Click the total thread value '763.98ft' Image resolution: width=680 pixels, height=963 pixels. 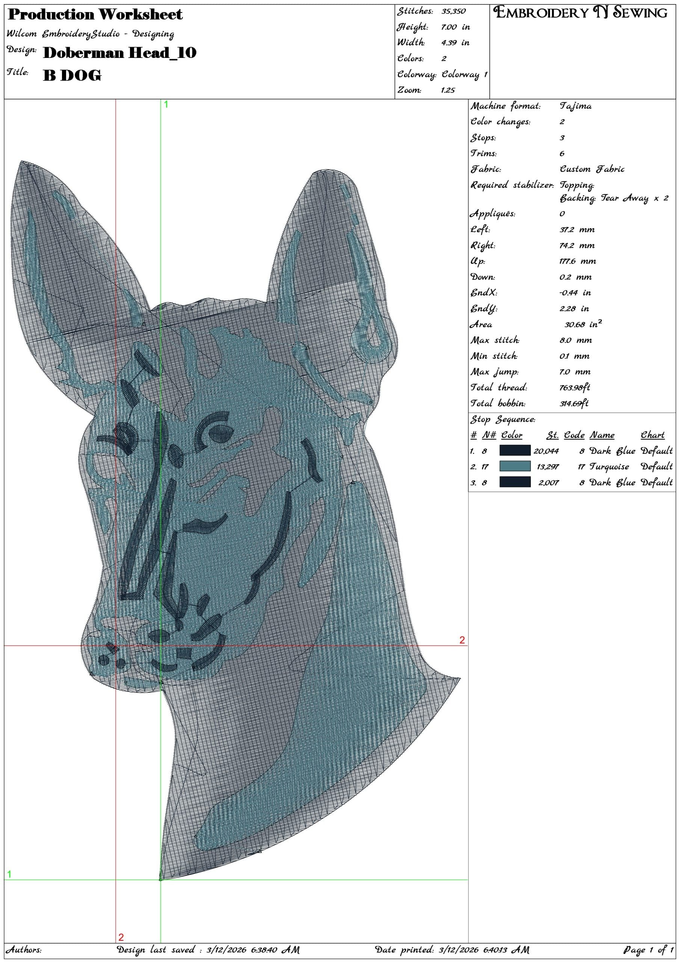tap(575, 387)
